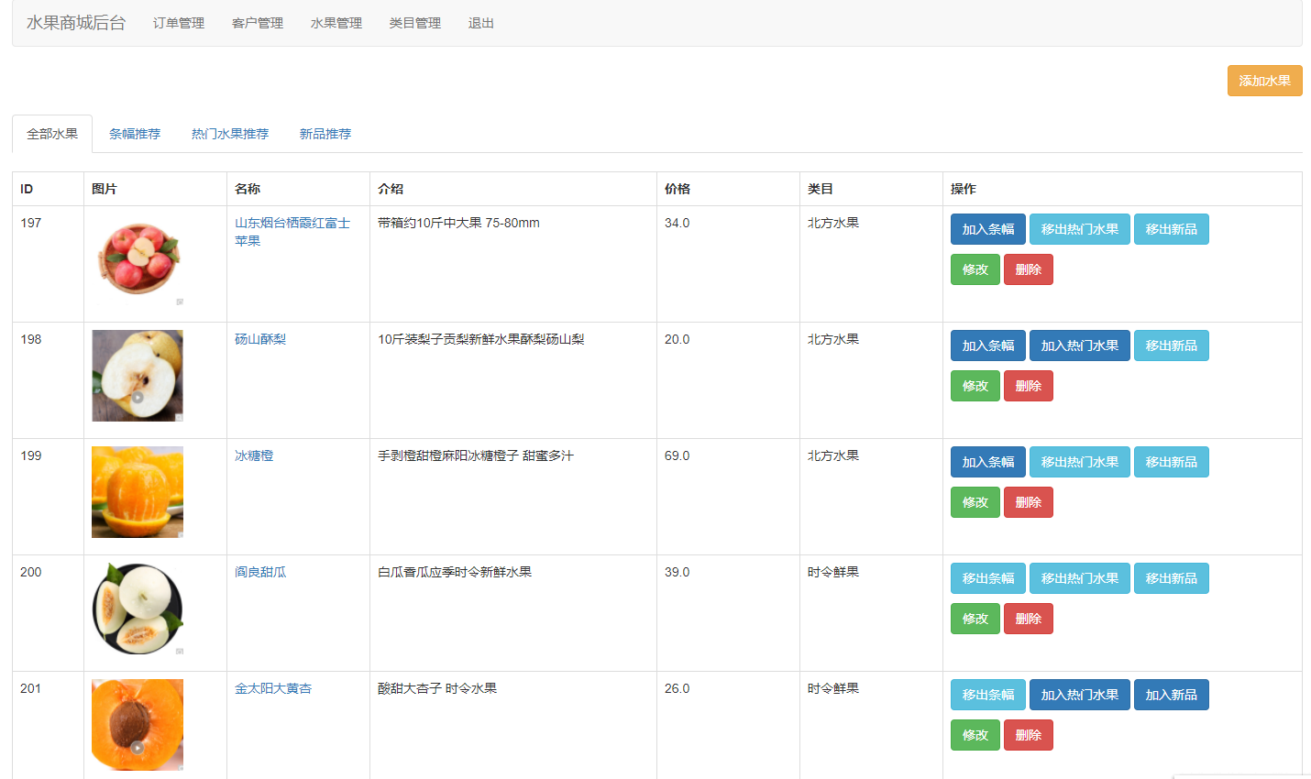The image size is (1311, 779).
Task: Click the 冰糖橙 orange thumbnail image
Action: coord(138,492)
